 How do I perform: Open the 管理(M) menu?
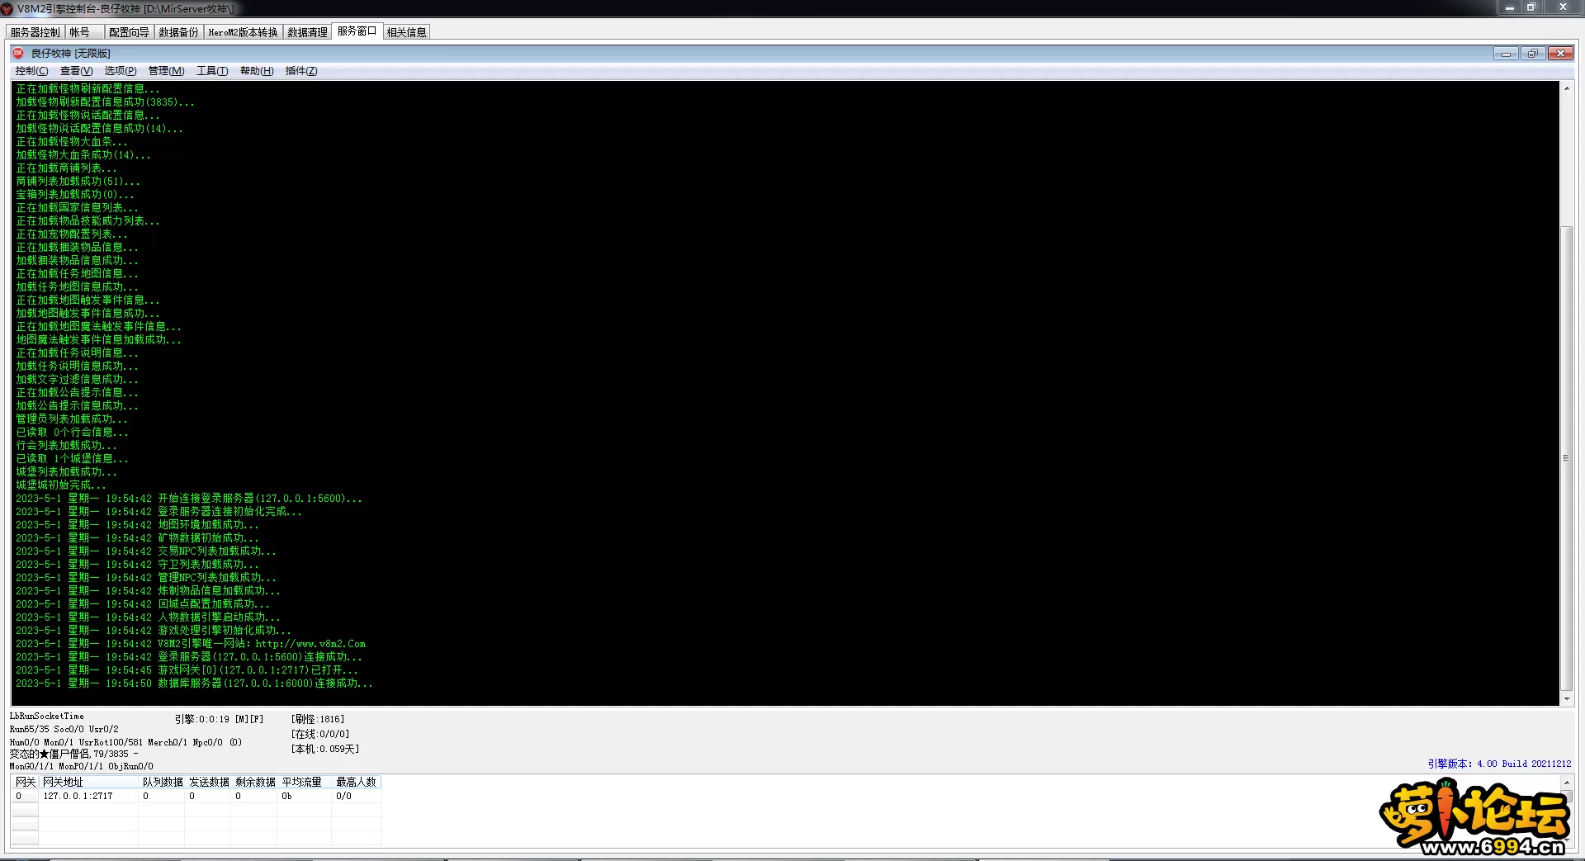(166, 71)
